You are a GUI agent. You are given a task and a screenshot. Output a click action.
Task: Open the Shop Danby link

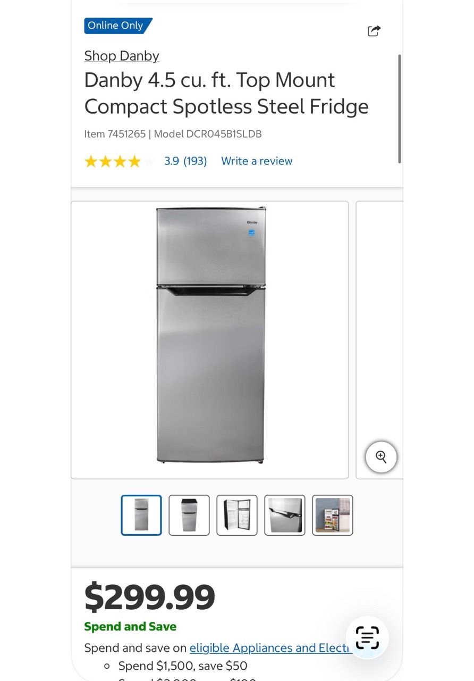(122, 56)
